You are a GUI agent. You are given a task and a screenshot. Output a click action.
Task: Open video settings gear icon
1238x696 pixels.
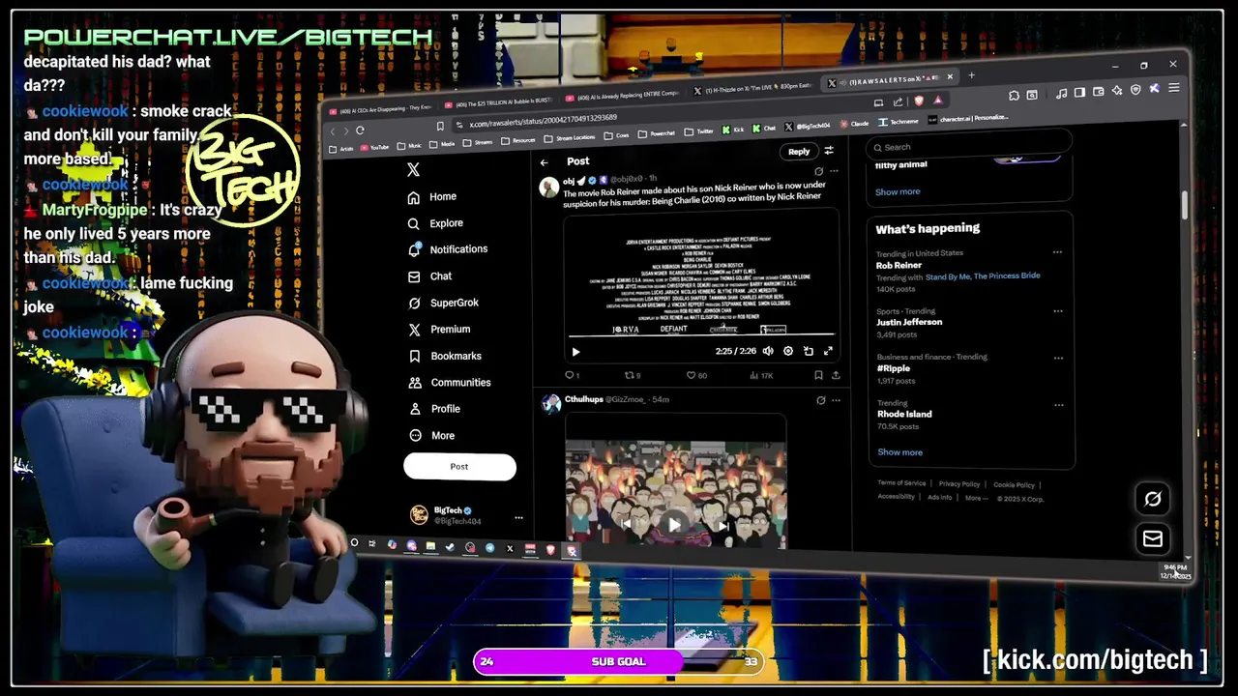(x=788, y=351)
